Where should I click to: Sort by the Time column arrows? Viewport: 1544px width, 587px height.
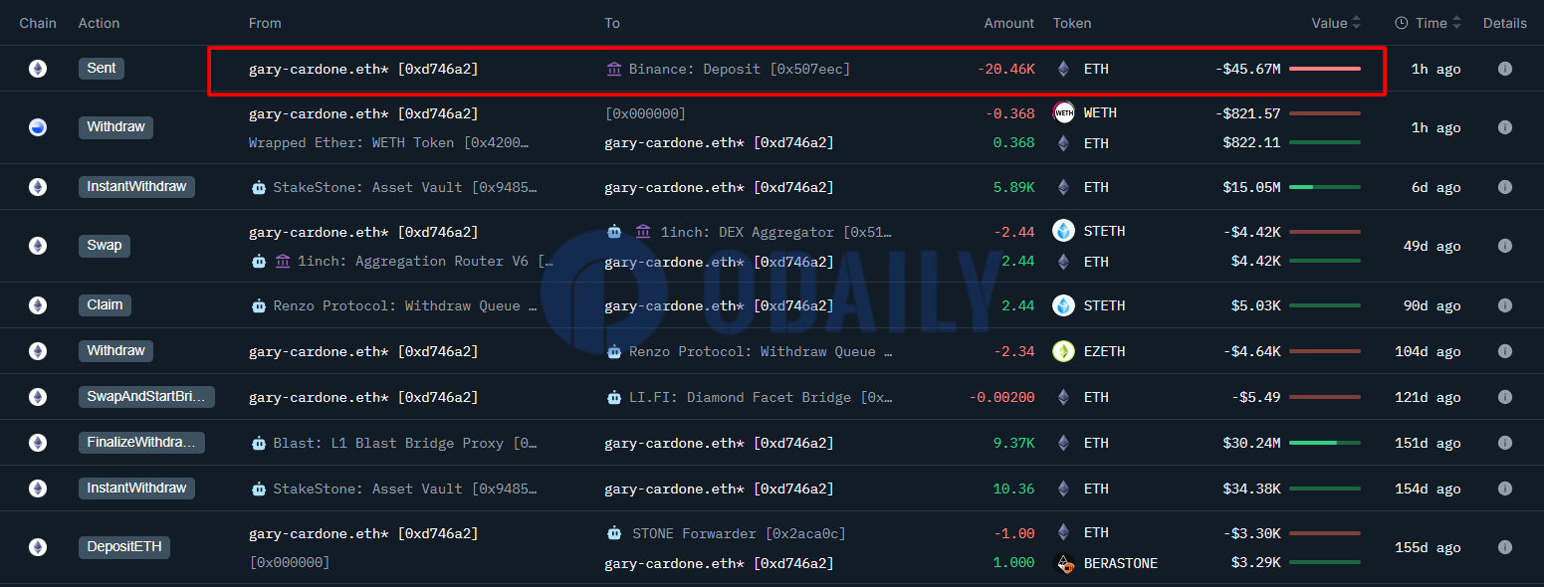pyautogui.click(x=1457, y=23)
